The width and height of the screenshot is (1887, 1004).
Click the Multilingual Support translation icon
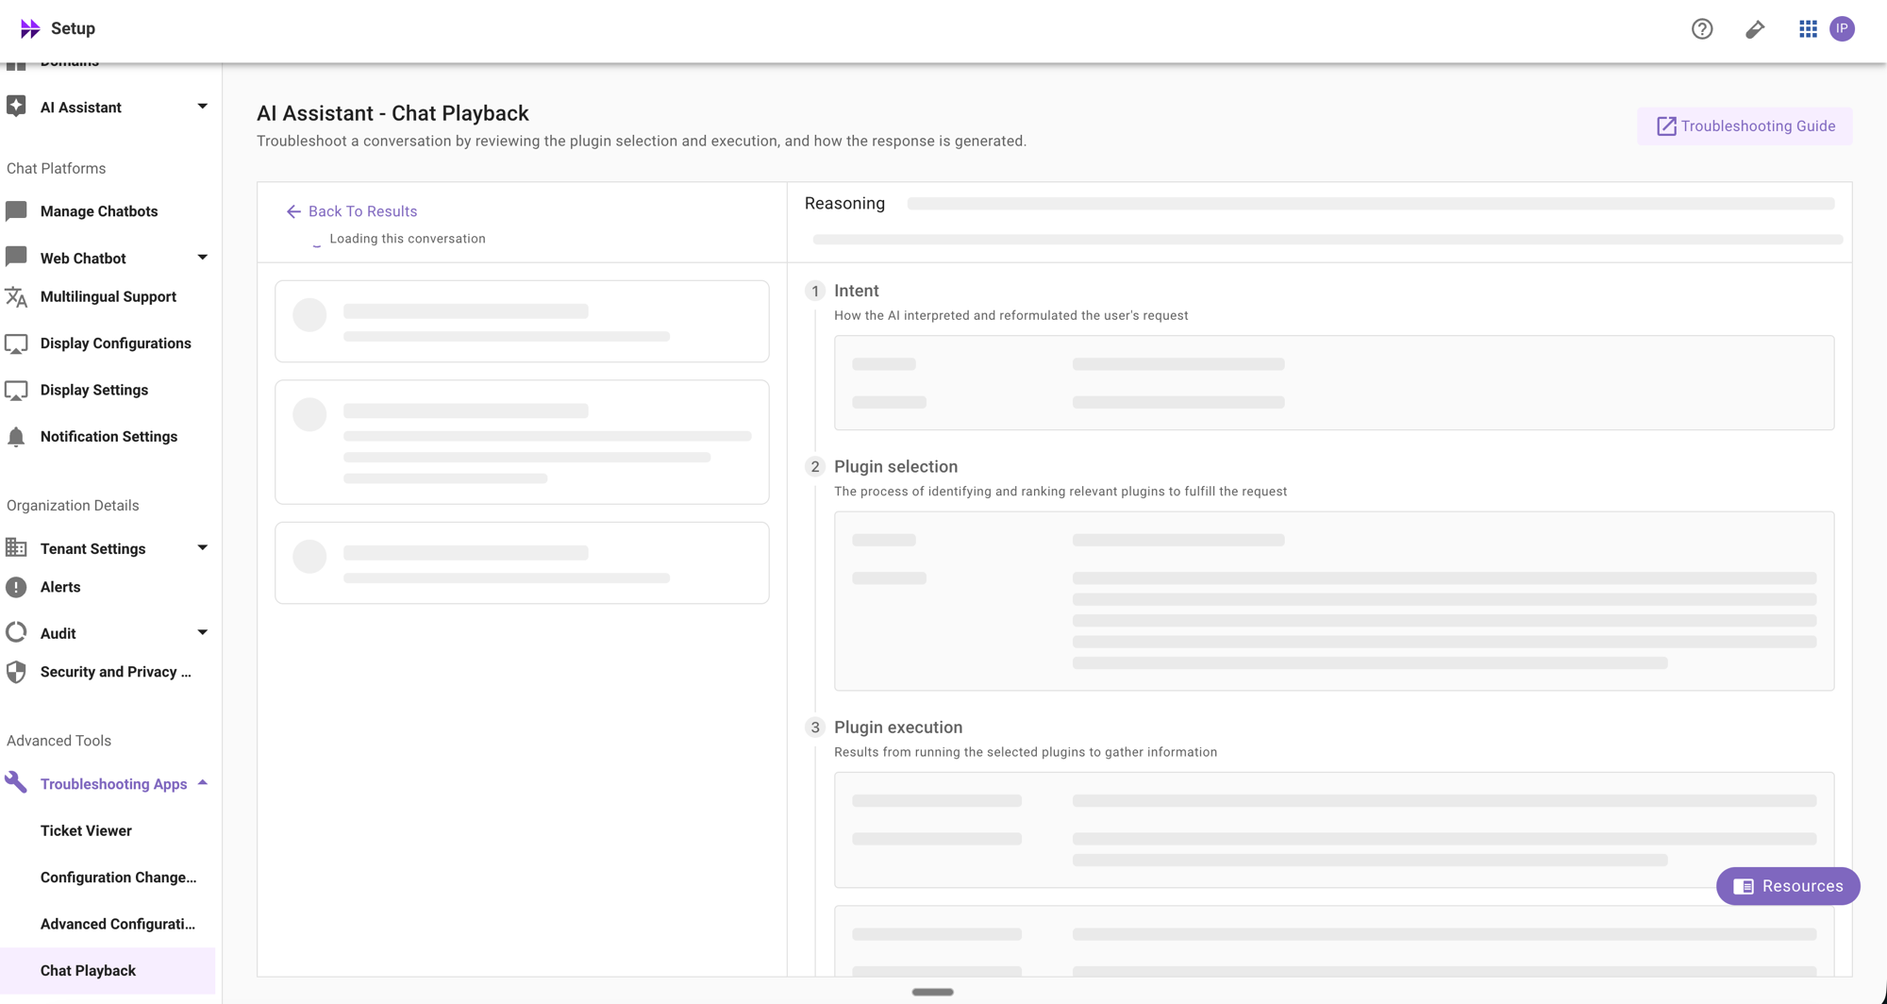(16, 296)
